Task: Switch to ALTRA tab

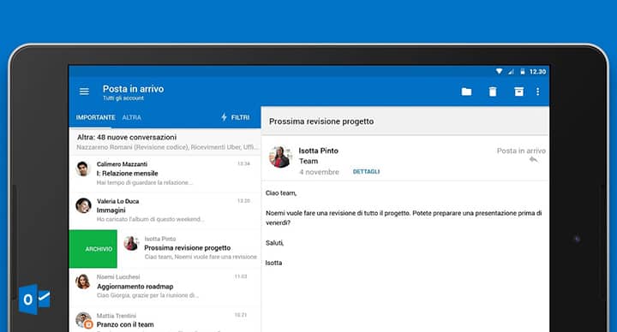Action: pyautogui.click(x=131, y=117)
